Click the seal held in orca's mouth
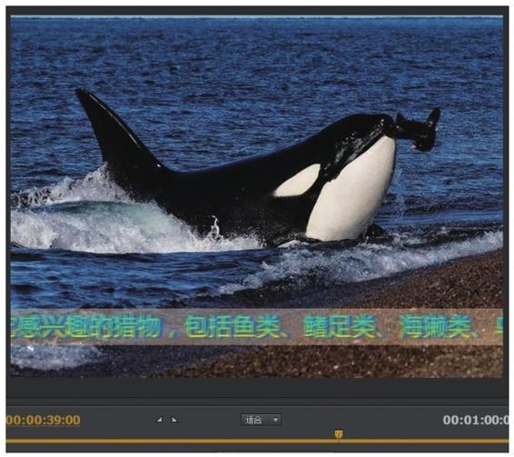Image resolution: width=514 pixels, height=457 pixels. pyautogui.click(x=417, y=130)
